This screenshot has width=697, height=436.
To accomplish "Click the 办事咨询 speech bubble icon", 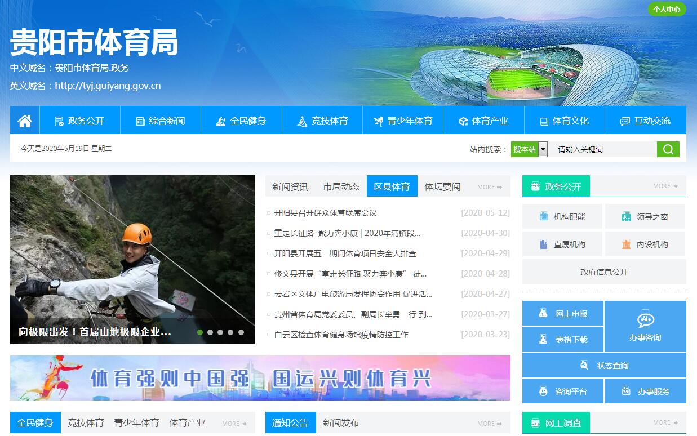I will [645, 319].
